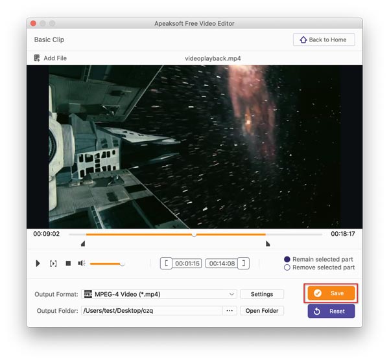The width and height of the screenshot is (389, 362).
Task: Click the home icon in Back to Home
Action: click(303, 40)
